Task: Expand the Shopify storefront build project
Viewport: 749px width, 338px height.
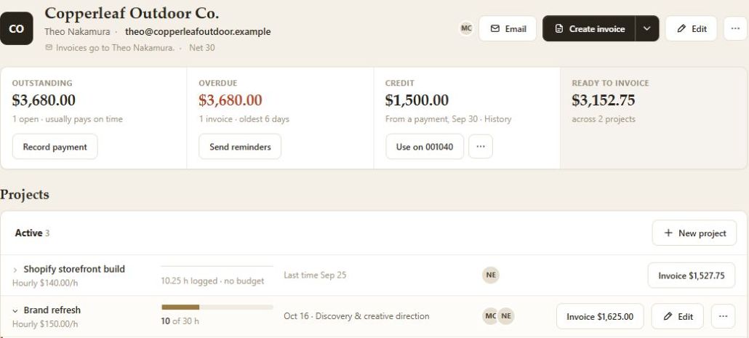Action: 15,270
